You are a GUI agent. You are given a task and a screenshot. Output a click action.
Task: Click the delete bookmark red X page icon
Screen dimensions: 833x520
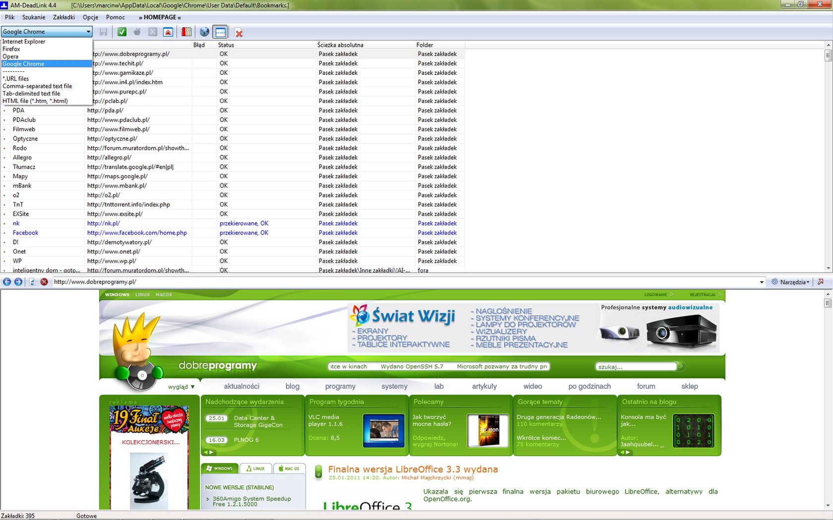click(x=239, y=33)
